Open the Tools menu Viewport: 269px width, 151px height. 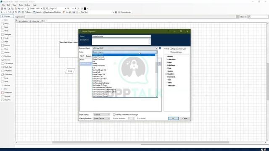pos(21,5)
